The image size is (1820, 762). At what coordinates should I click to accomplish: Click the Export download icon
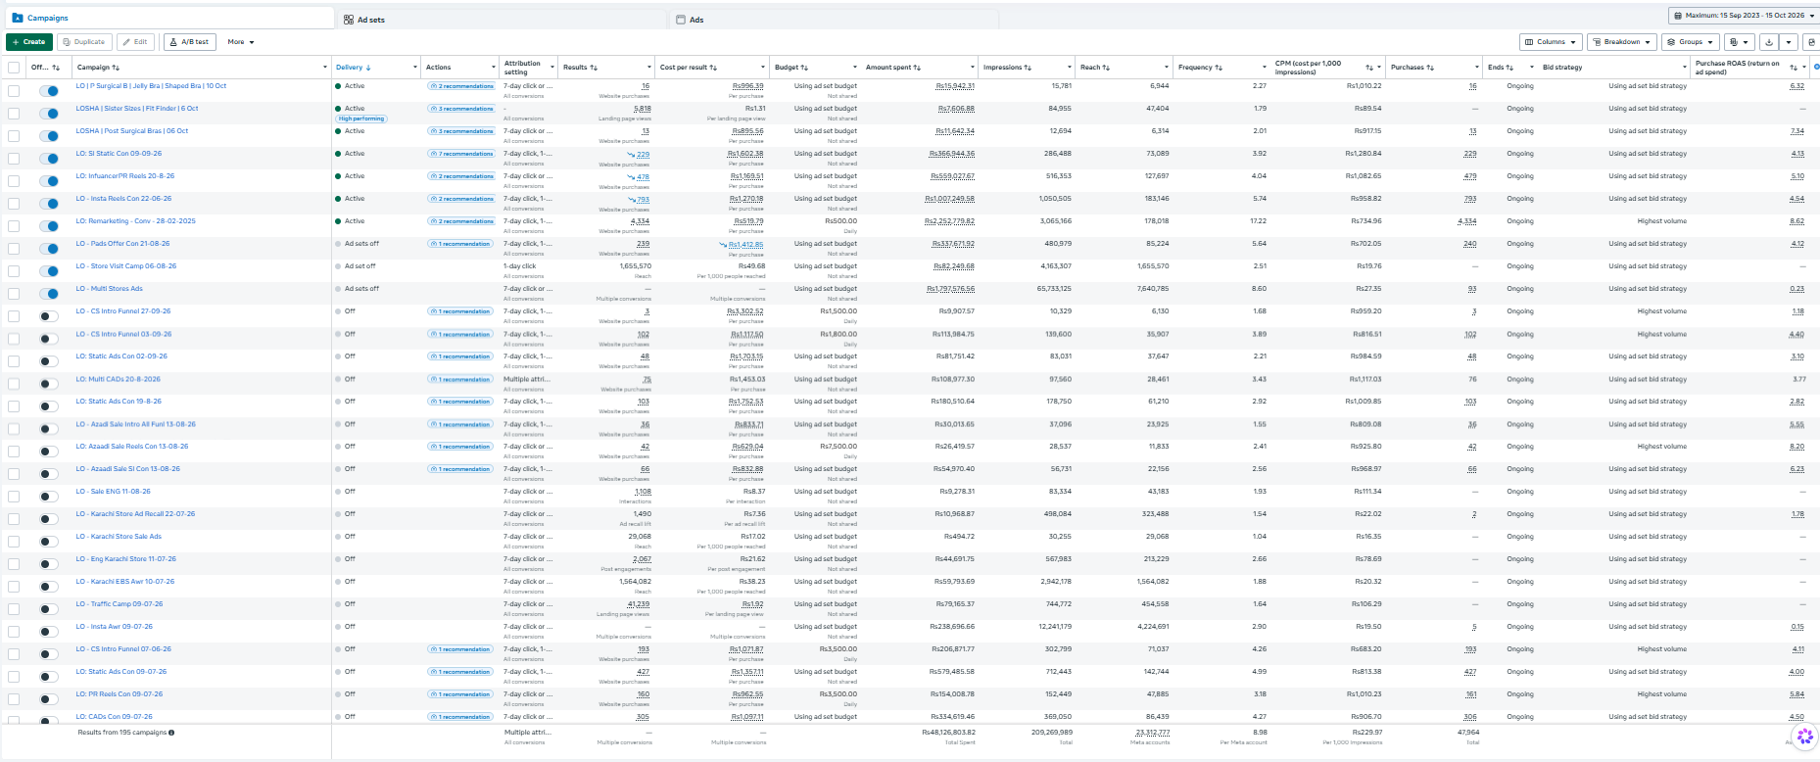click(x=1769, y=42)
